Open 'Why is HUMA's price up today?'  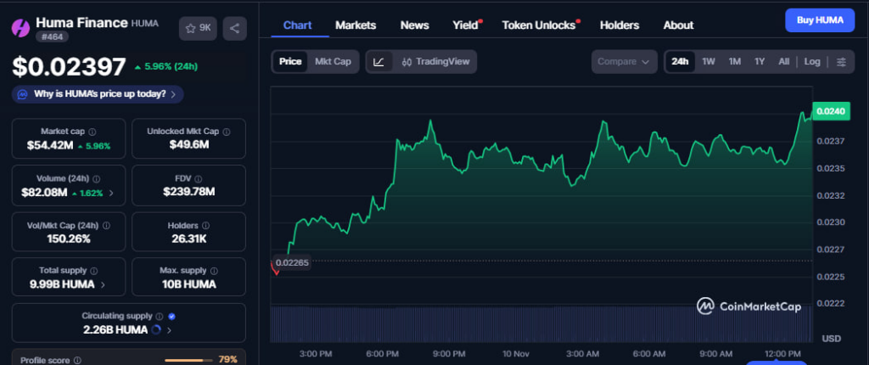coord(98,94)
